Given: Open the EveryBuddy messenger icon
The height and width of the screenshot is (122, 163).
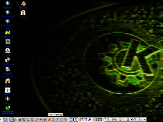Looking at the screenshot, I should tap(8, 61).
